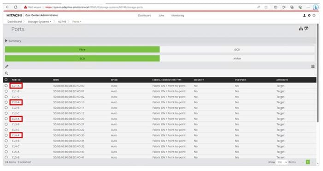Image resolution: width=323 pixels, height=171 pixels.
Task: Open the split screen browser icon
Action: click(x=276, y=7)
